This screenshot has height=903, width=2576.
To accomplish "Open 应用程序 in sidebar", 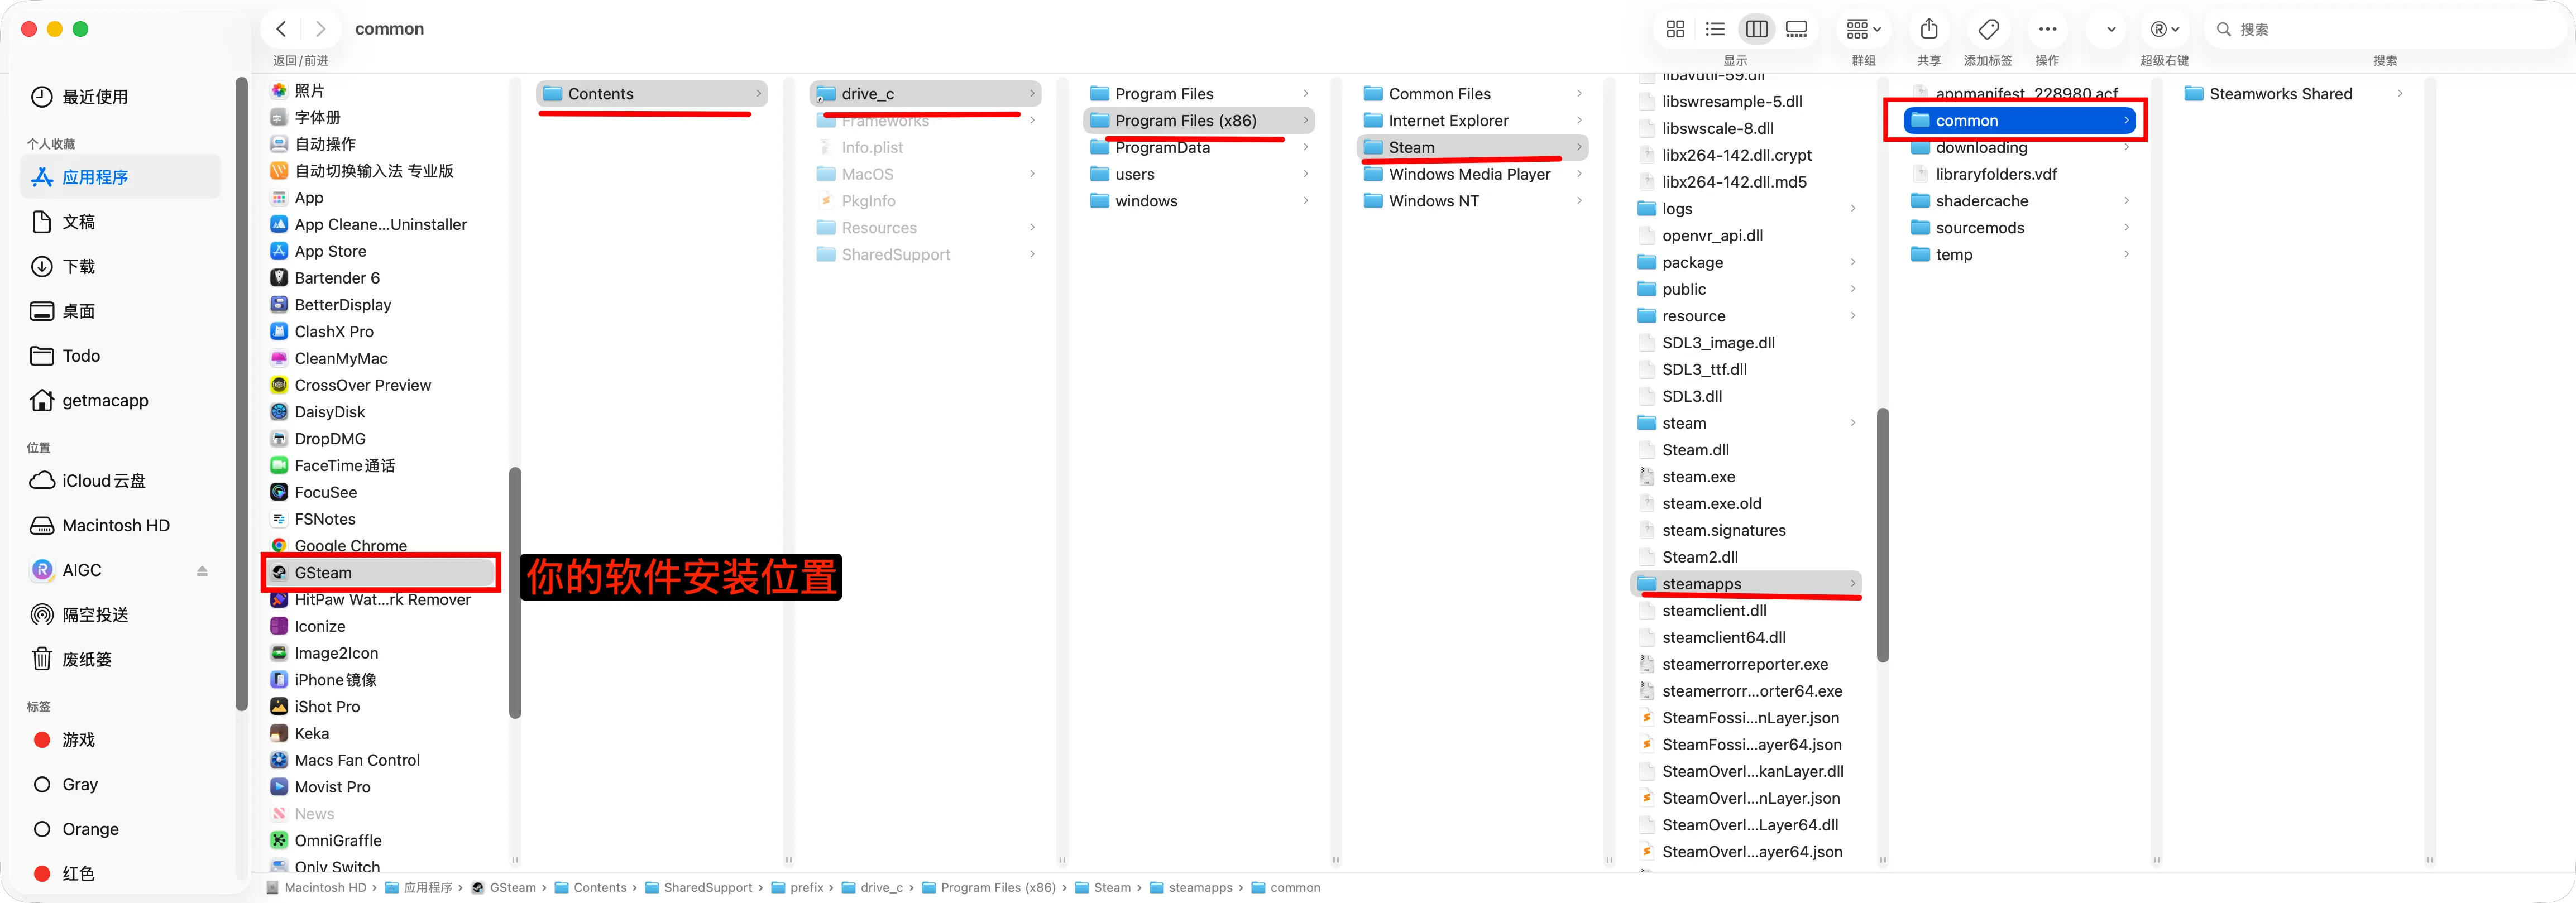I will 95,177.
